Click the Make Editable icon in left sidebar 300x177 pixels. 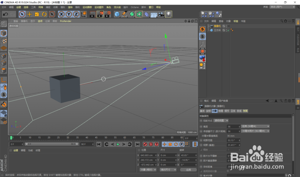[4, 24]
